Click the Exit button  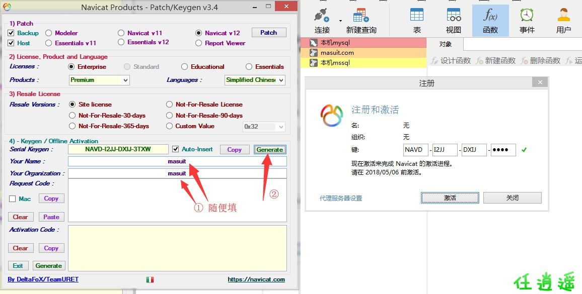(x=18, y=265)
